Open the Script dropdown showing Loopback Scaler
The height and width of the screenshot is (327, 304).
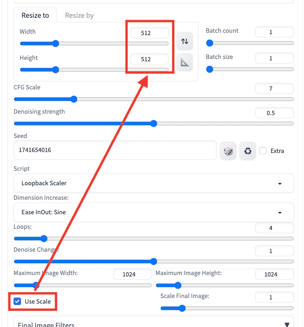pos(154,183)
